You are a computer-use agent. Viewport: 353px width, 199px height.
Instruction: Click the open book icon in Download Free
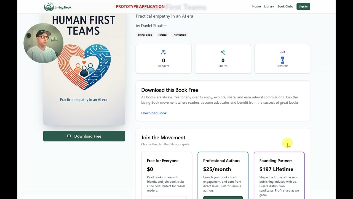pyautogui.click(x=69, y=136)
